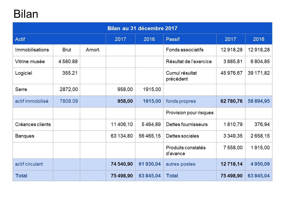Click the value "39 171,82"
Screen dimensions: 288x203
pos(259,73)
